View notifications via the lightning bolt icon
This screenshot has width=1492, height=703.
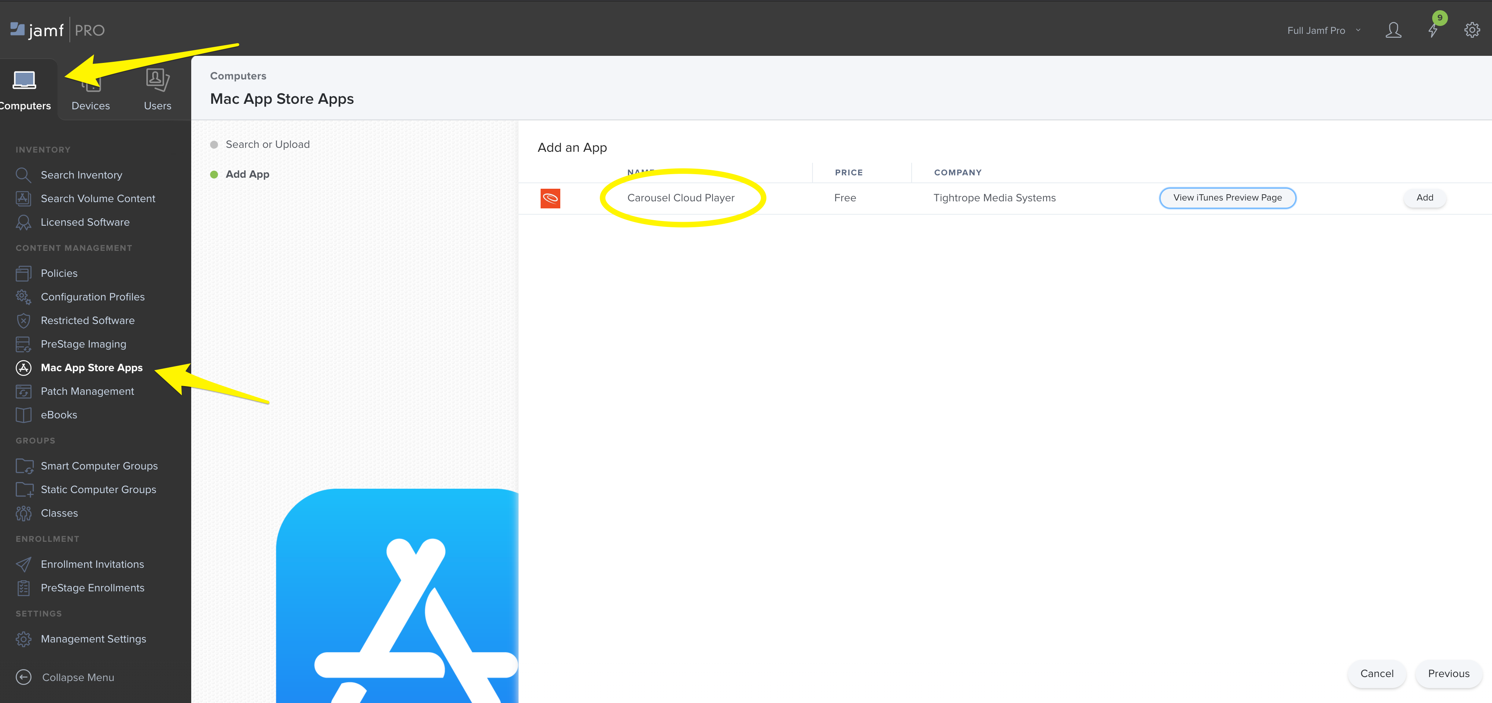pos(1432,31)
